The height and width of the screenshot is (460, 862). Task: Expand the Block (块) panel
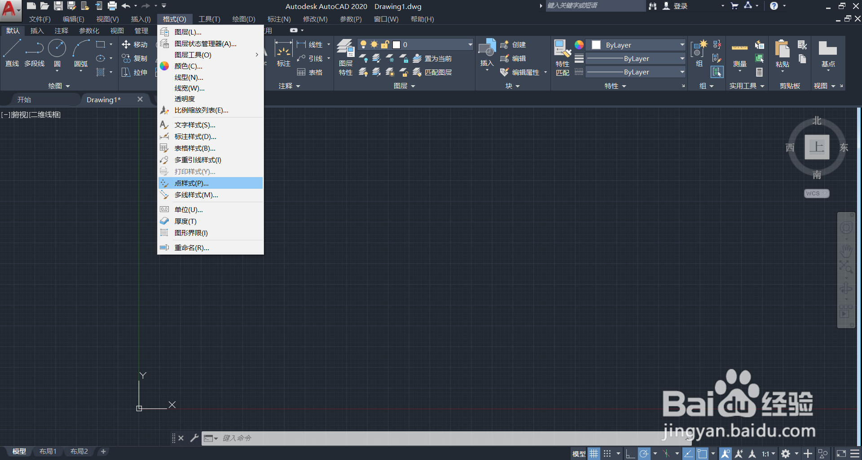point(512,86)
